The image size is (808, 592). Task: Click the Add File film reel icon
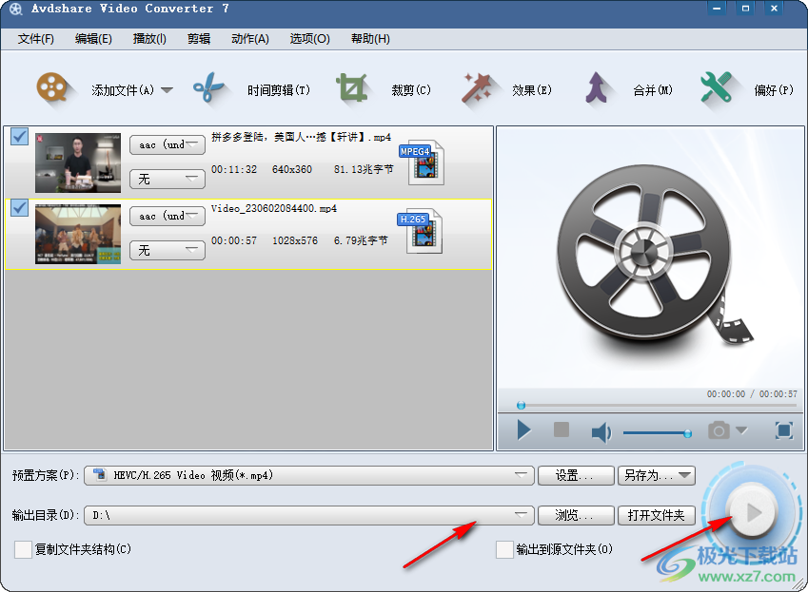coord(52,88)
